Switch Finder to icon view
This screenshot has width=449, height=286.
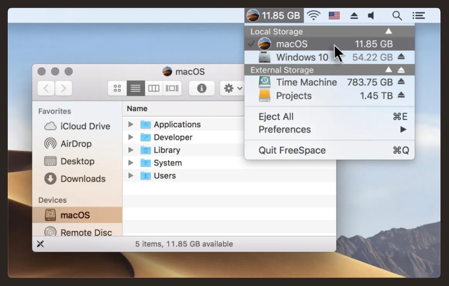click(117, 88)
